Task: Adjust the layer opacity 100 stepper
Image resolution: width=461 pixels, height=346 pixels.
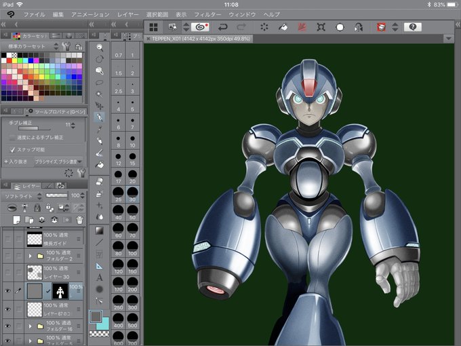Action: click(x=82, y=195)
